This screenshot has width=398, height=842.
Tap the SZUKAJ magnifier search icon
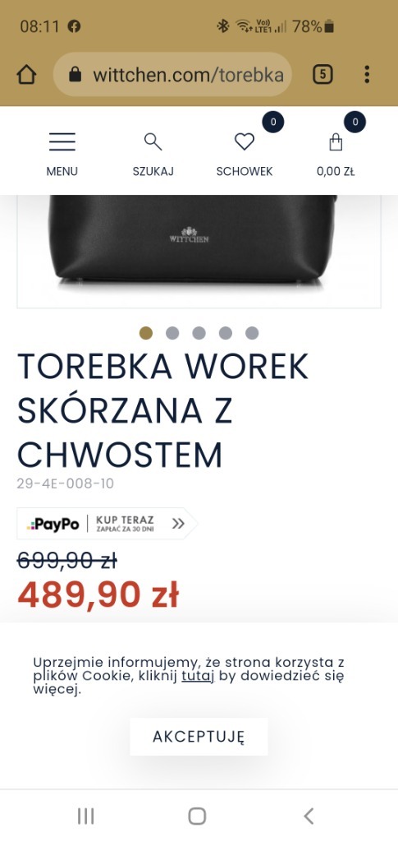coord(153,141)
